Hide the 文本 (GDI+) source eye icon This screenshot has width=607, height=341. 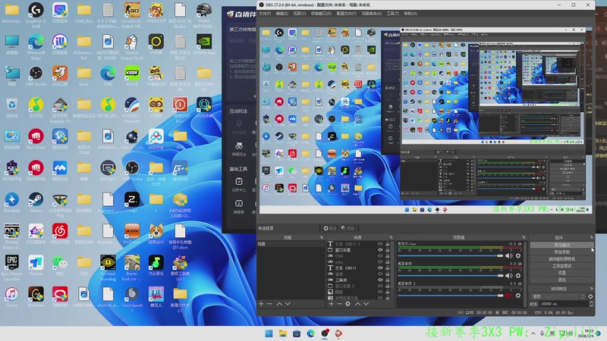pos(380,268)
